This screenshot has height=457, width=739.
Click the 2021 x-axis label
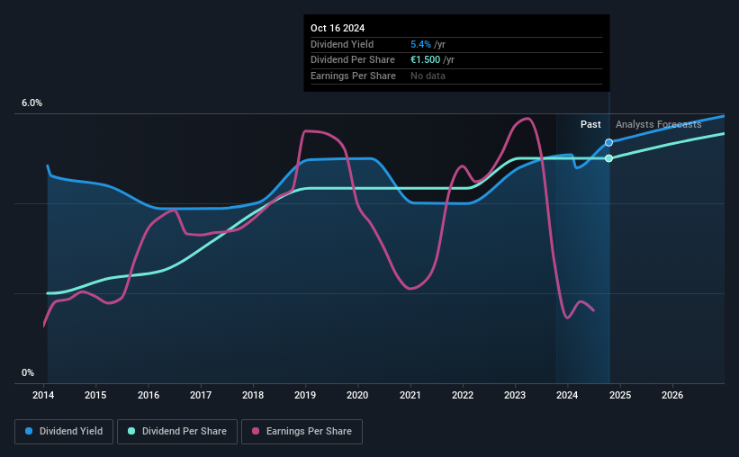point(410,395)
